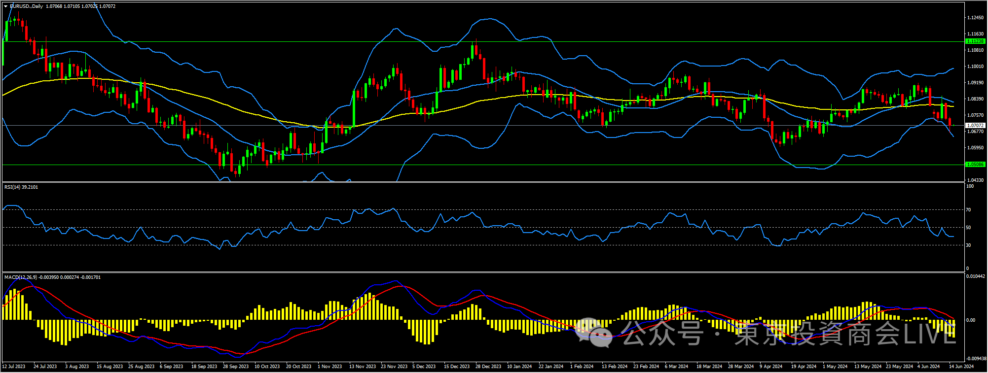Screen dimensions: 988x373
Task: Click the 18 Mar 2024 date label
Action: (709, 367)
